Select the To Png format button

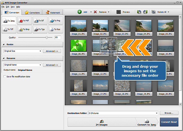click(55, 21)
